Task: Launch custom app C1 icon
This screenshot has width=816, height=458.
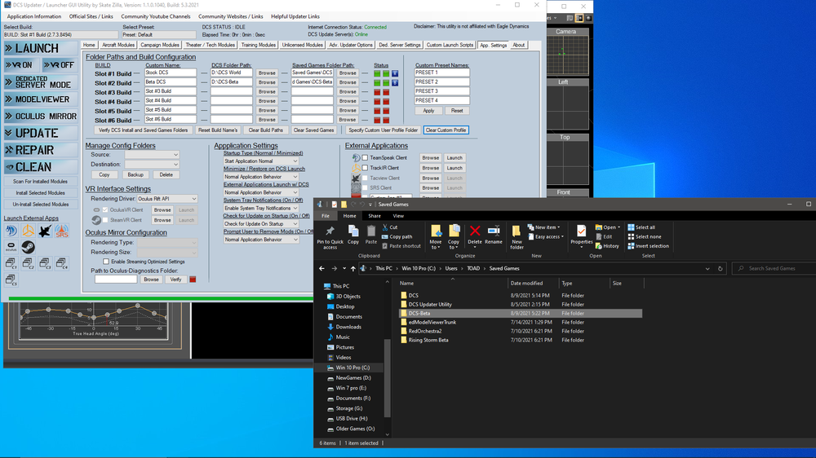Action: click(x=11, y=263)
